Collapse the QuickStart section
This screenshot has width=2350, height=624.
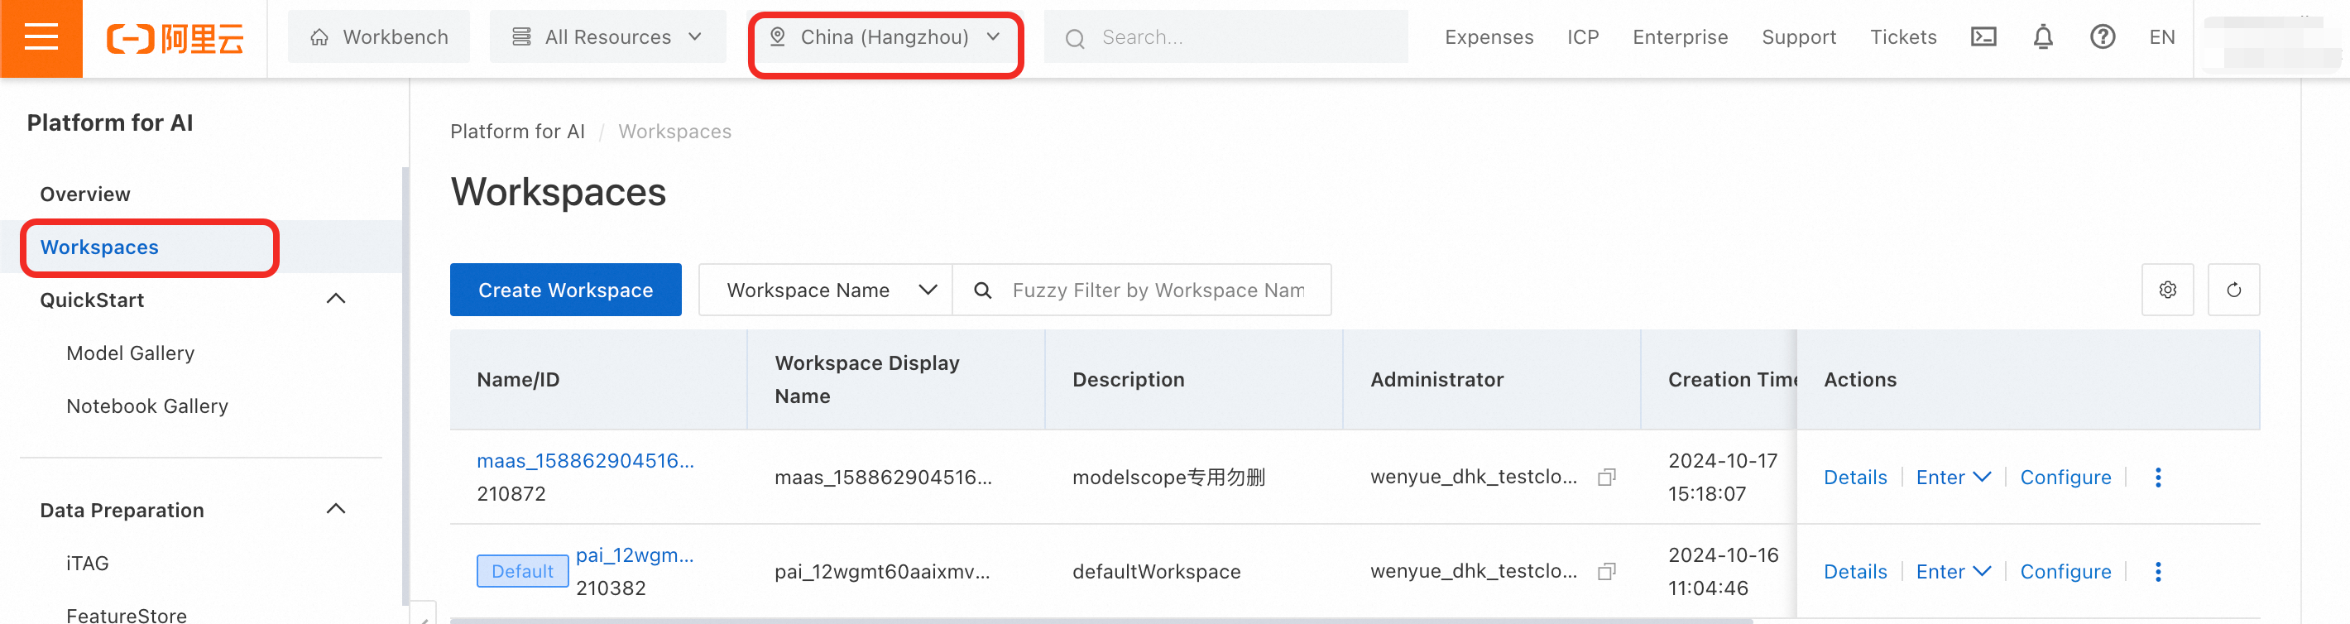[336, 300]
